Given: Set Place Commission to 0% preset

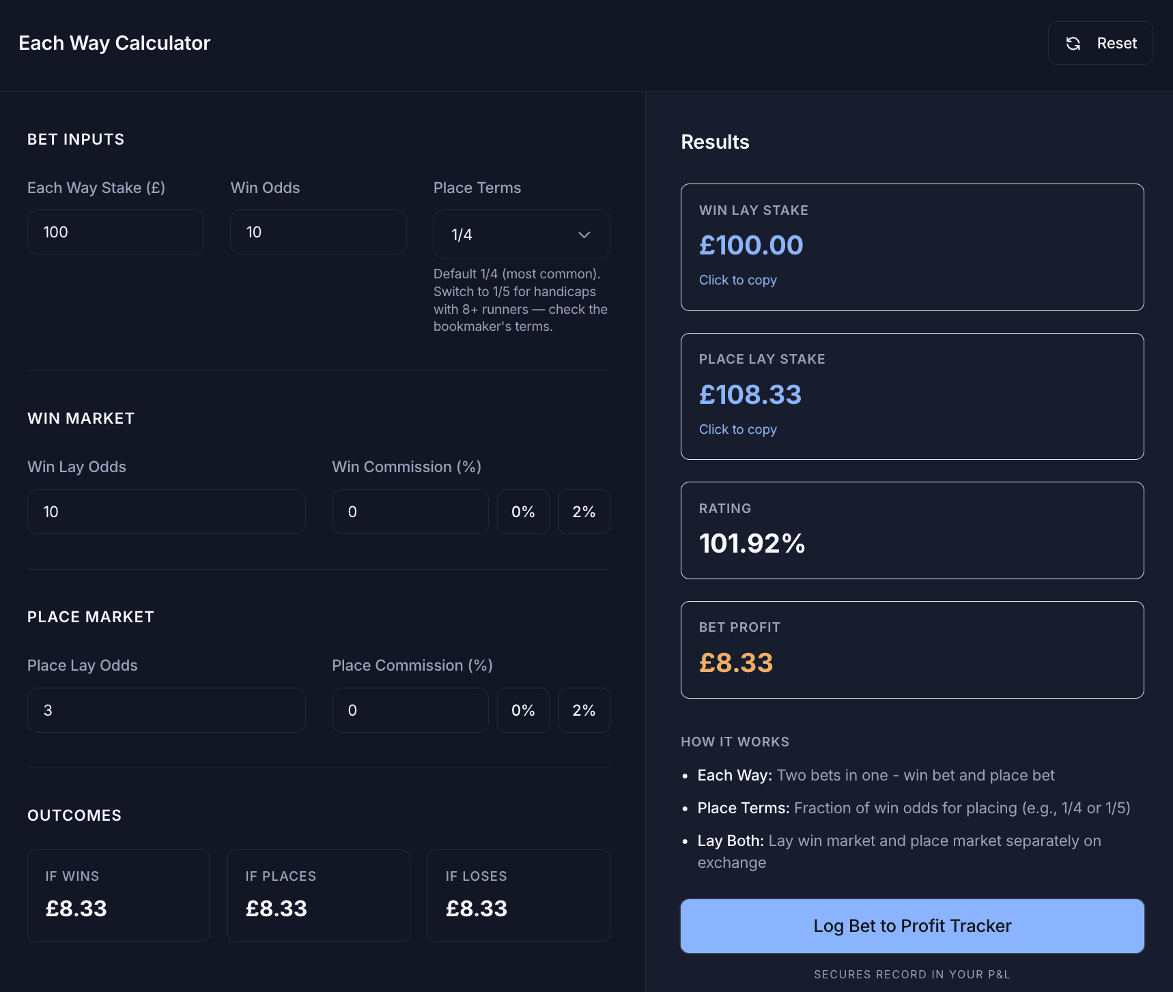Looking at the screenshot, I should click(x=523, y=710).
